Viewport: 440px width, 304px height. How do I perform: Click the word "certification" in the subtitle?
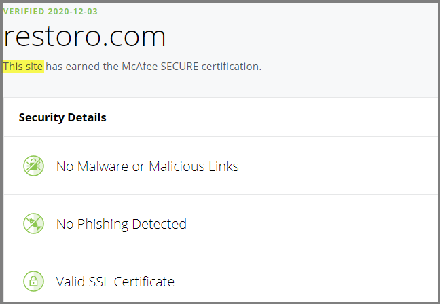click(232, 66)
